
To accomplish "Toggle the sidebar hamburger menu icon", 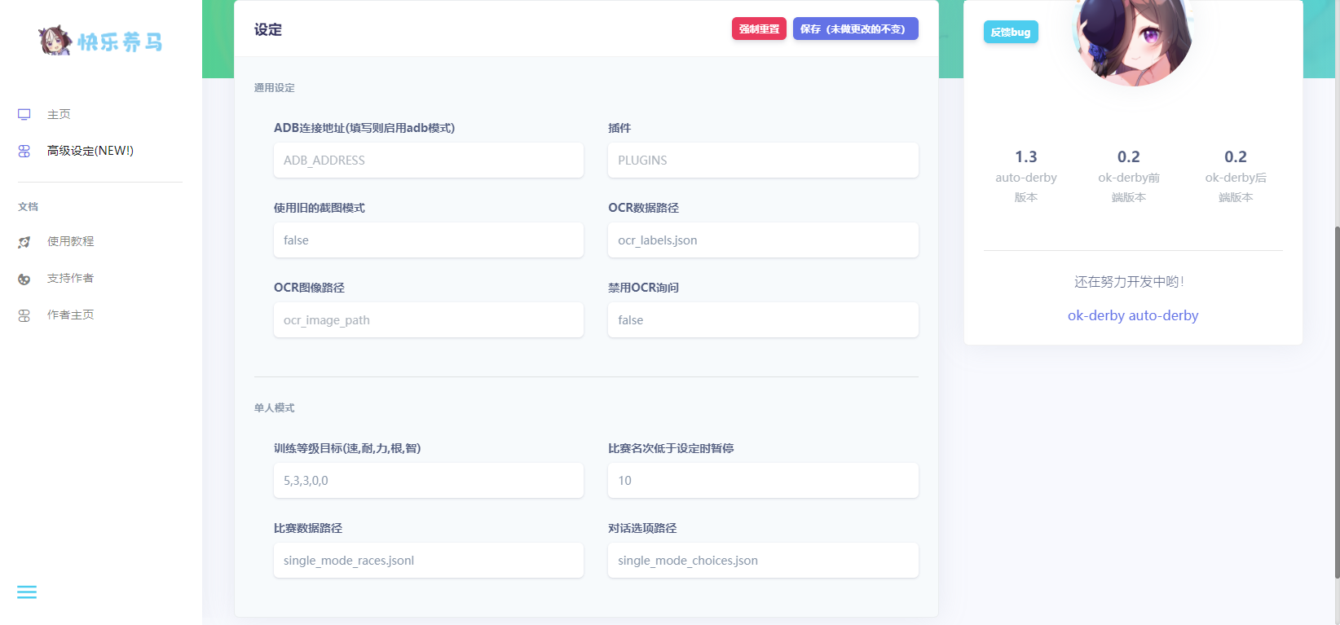I will (27, 592).
